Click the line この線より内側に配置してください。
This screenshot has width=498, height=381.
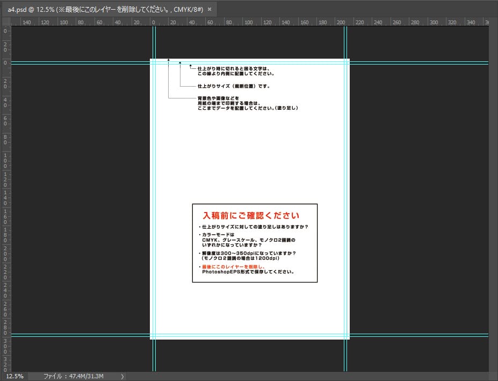click(x=236, y=74)
